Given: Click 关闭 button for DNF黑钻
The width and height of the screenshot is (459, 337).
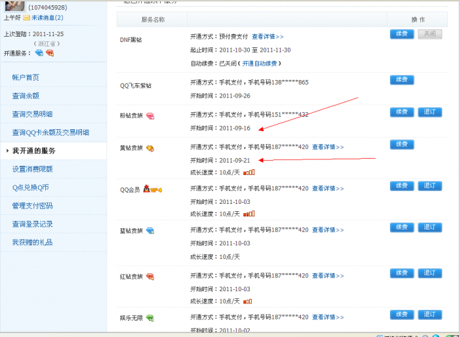Looking at the screenshot, I should (x=429, y=34).
